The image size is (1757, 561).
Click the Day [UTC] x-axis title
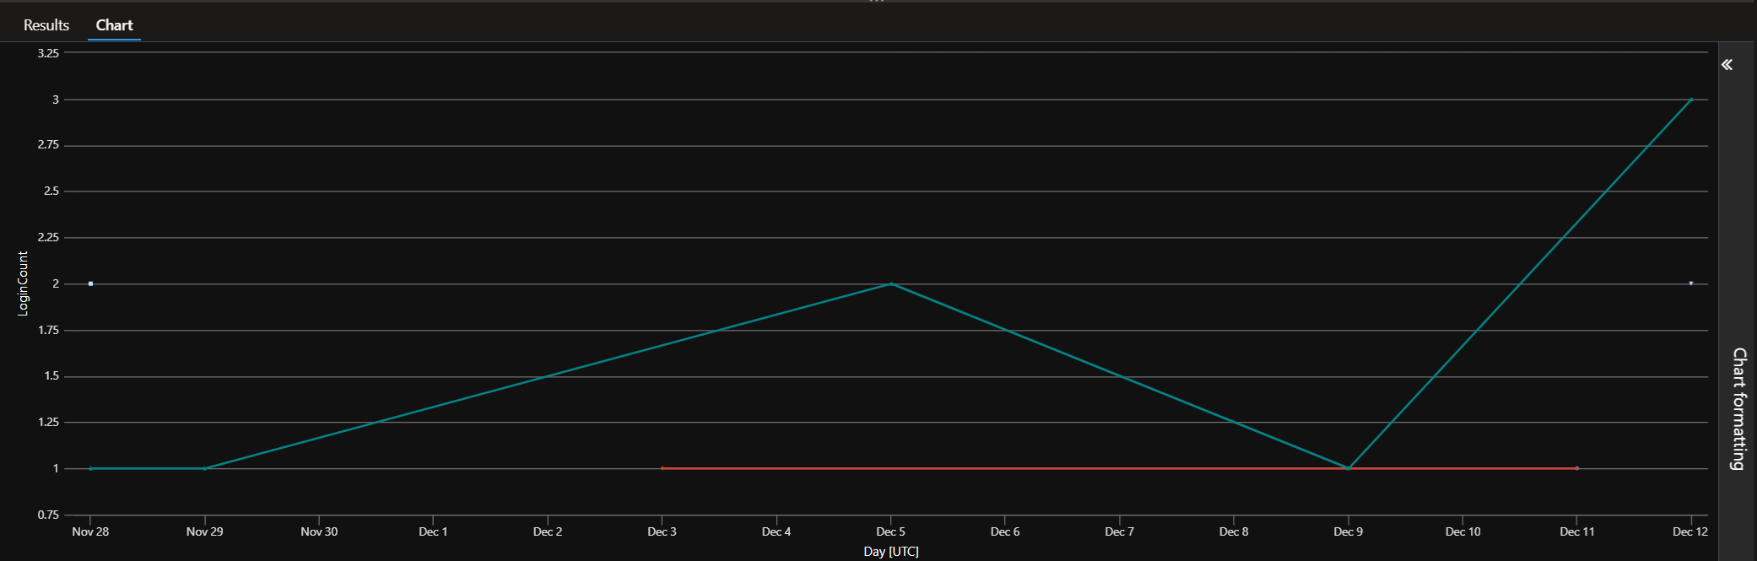tap(890, 552)
